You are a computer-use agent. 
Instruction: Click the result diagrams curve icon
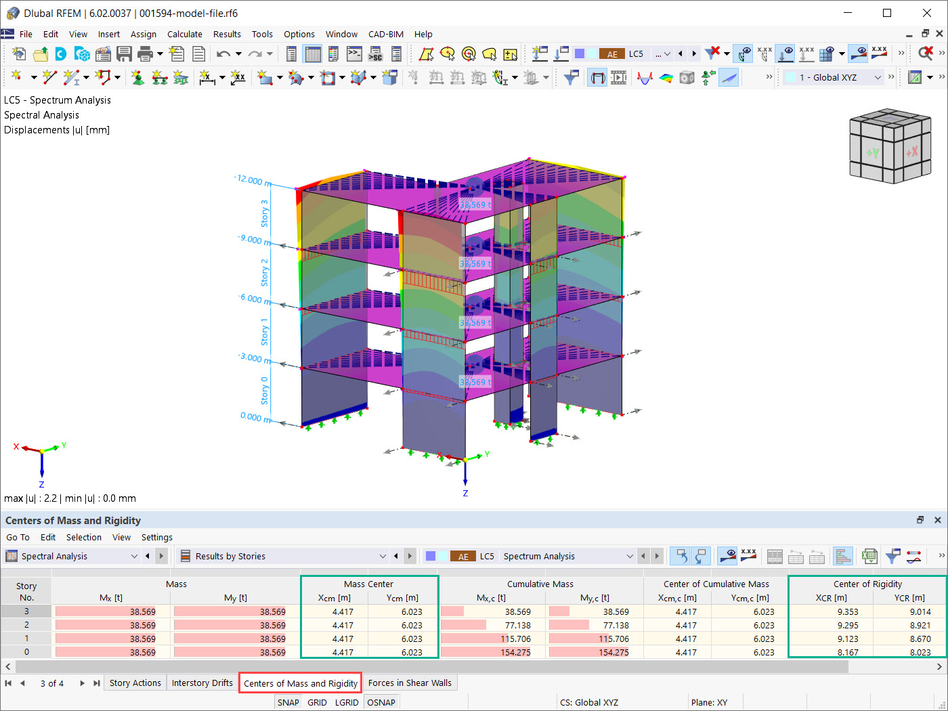point(645,77)
